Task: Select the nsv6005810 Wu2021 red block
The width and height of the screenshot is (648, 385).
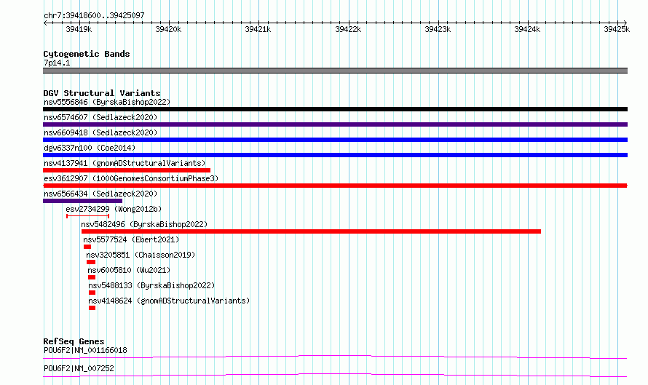Action: (x=92, y=277)
